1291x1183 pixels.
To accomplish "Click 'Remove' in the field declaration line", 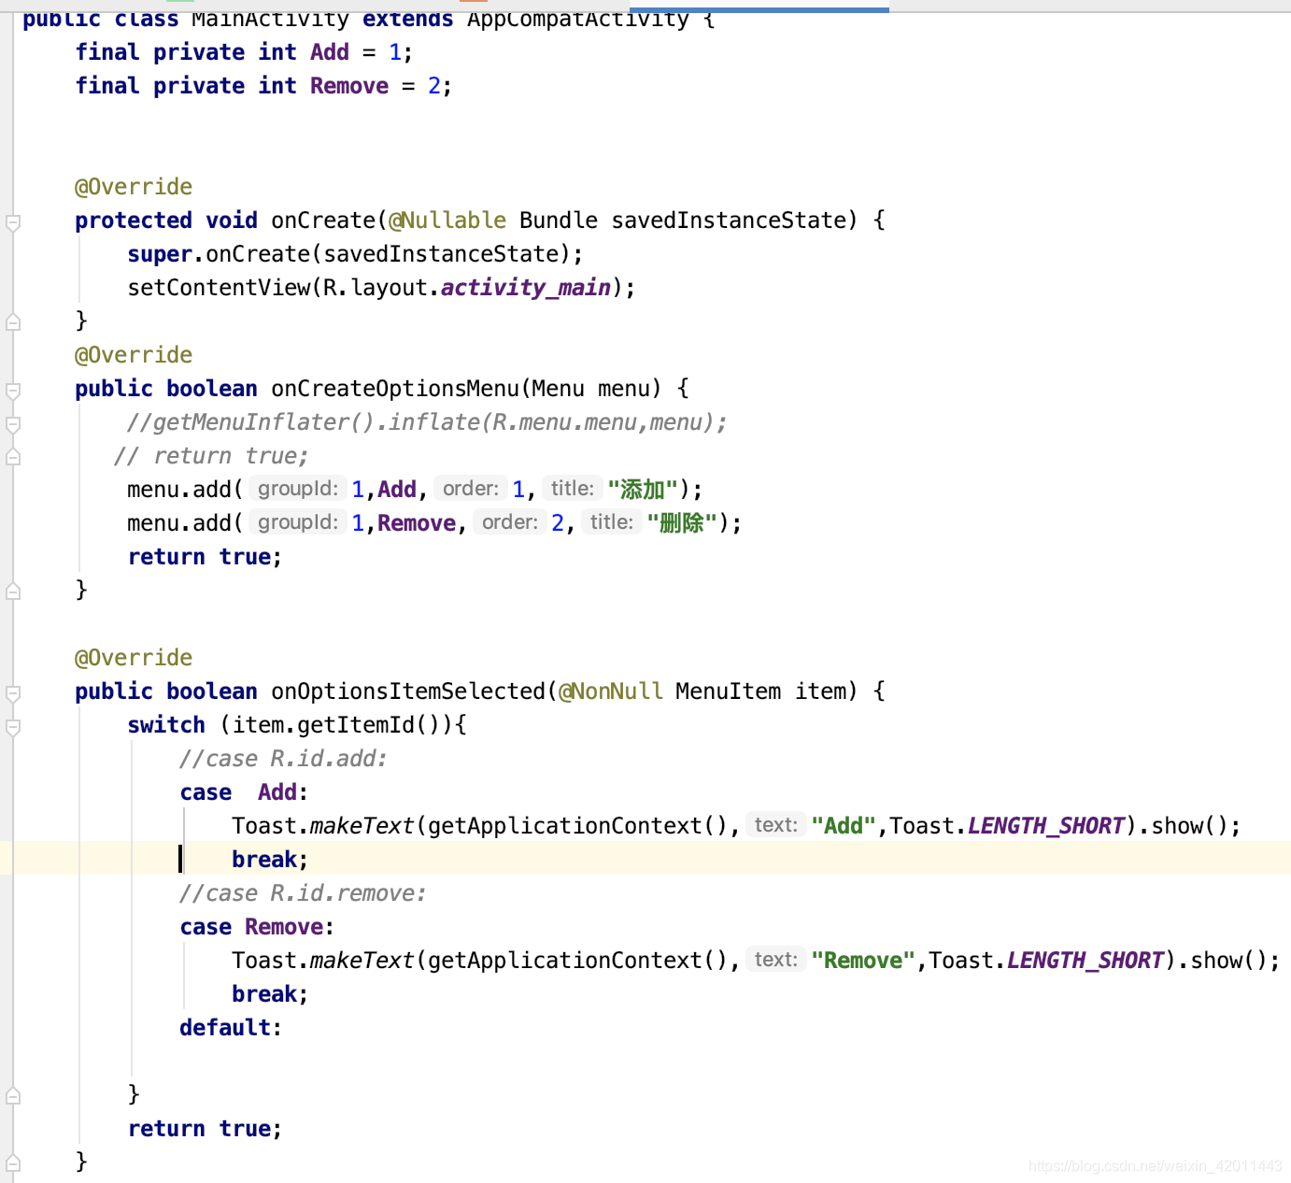I will [x=349, y=86].
